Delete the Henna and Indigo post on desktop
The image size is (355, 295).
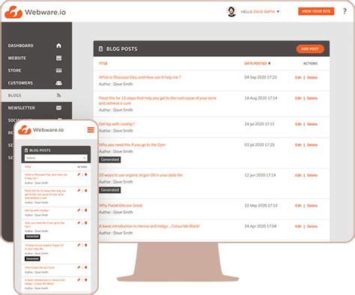pyautogui.click(x=312, y=226)
